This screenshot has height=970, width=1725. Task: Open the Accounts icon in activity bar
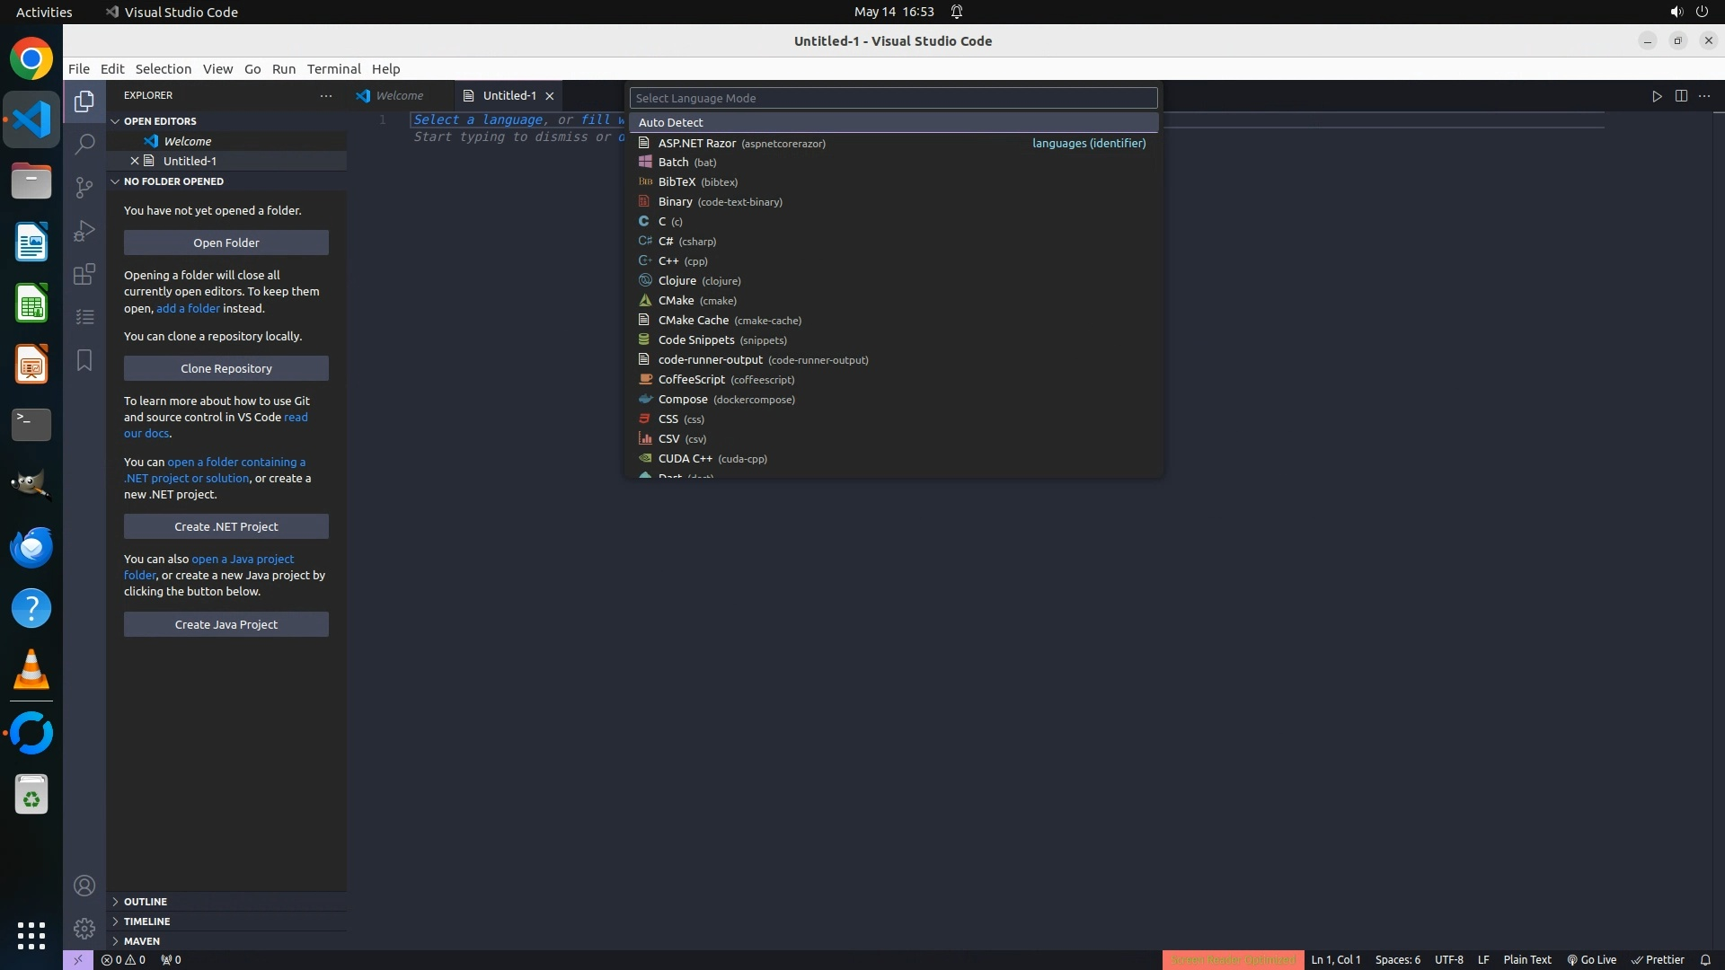pyautogui.click(x=84, y=886)
